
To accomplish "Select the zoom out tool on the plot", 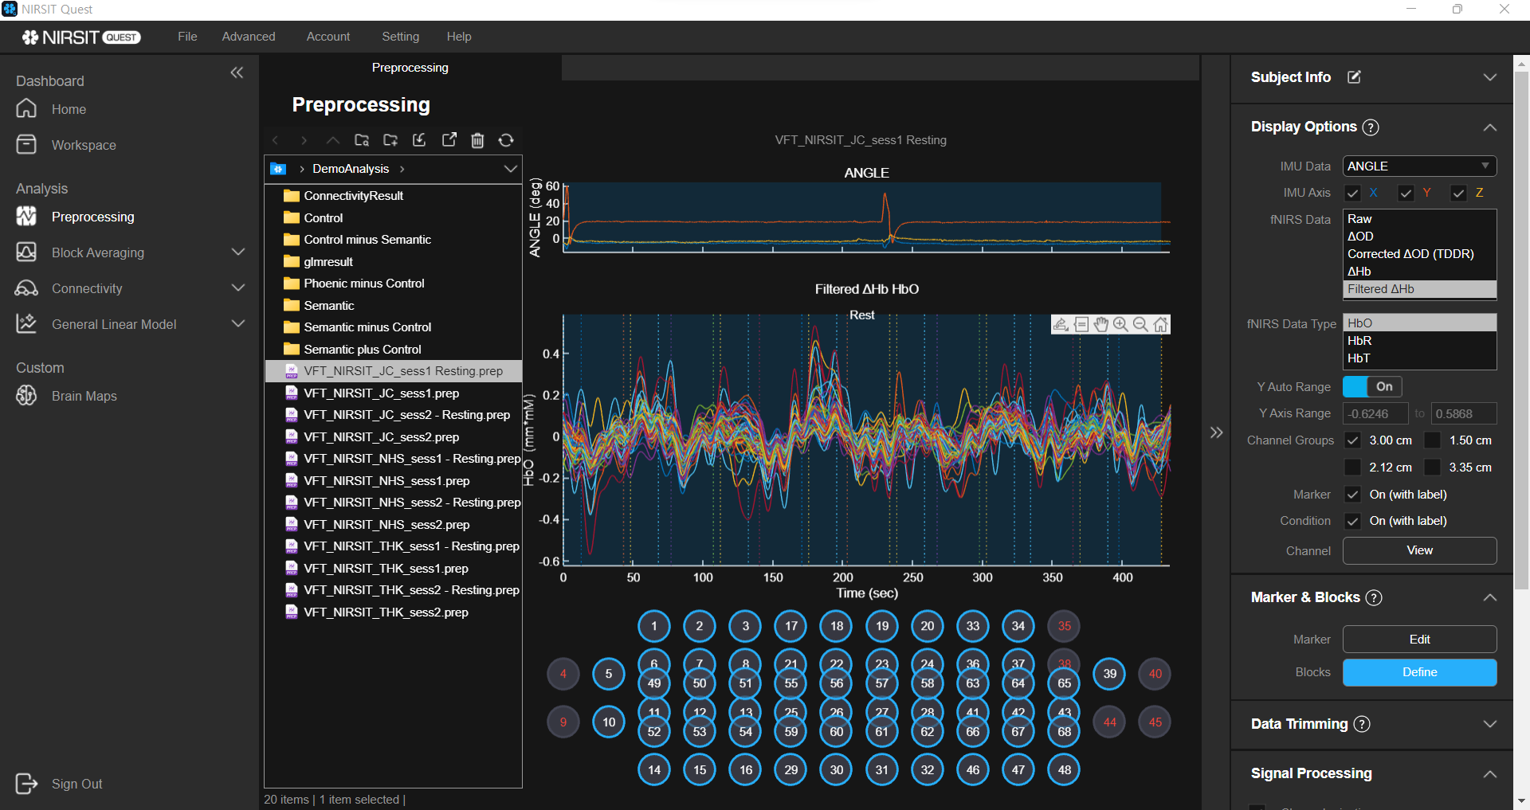I will coord(1140,324).
